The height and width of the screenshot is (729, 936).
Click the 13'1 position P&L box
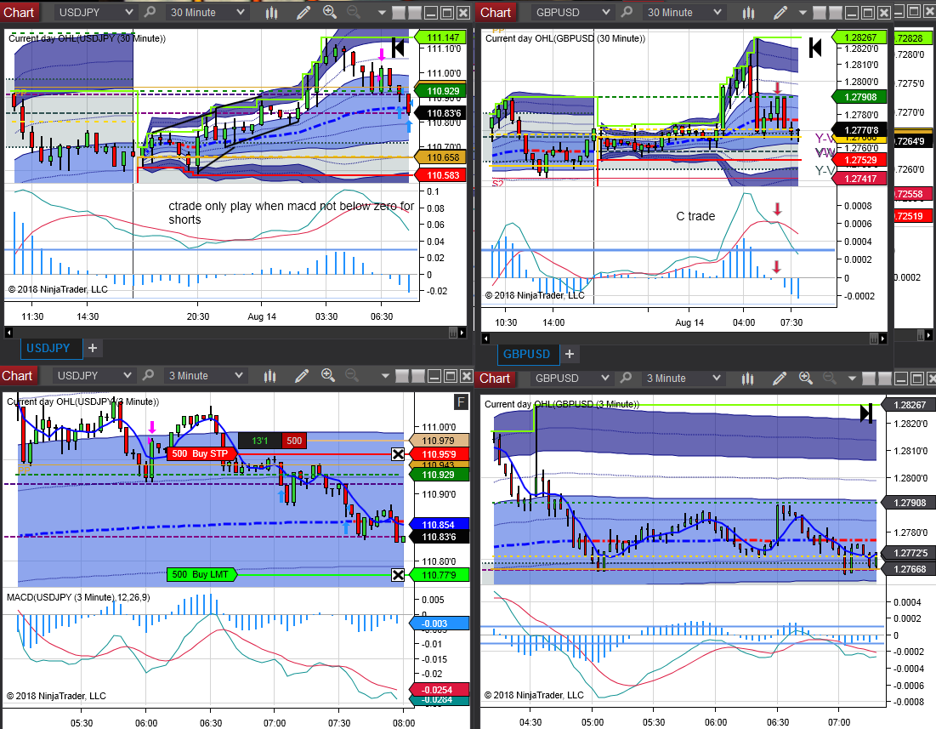[259, 441]
